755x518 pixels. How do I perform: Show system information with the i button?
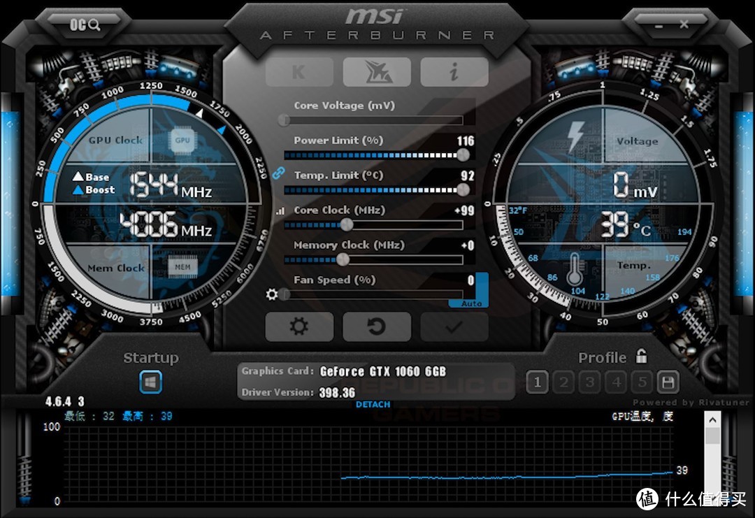click(x=454, y=72)
